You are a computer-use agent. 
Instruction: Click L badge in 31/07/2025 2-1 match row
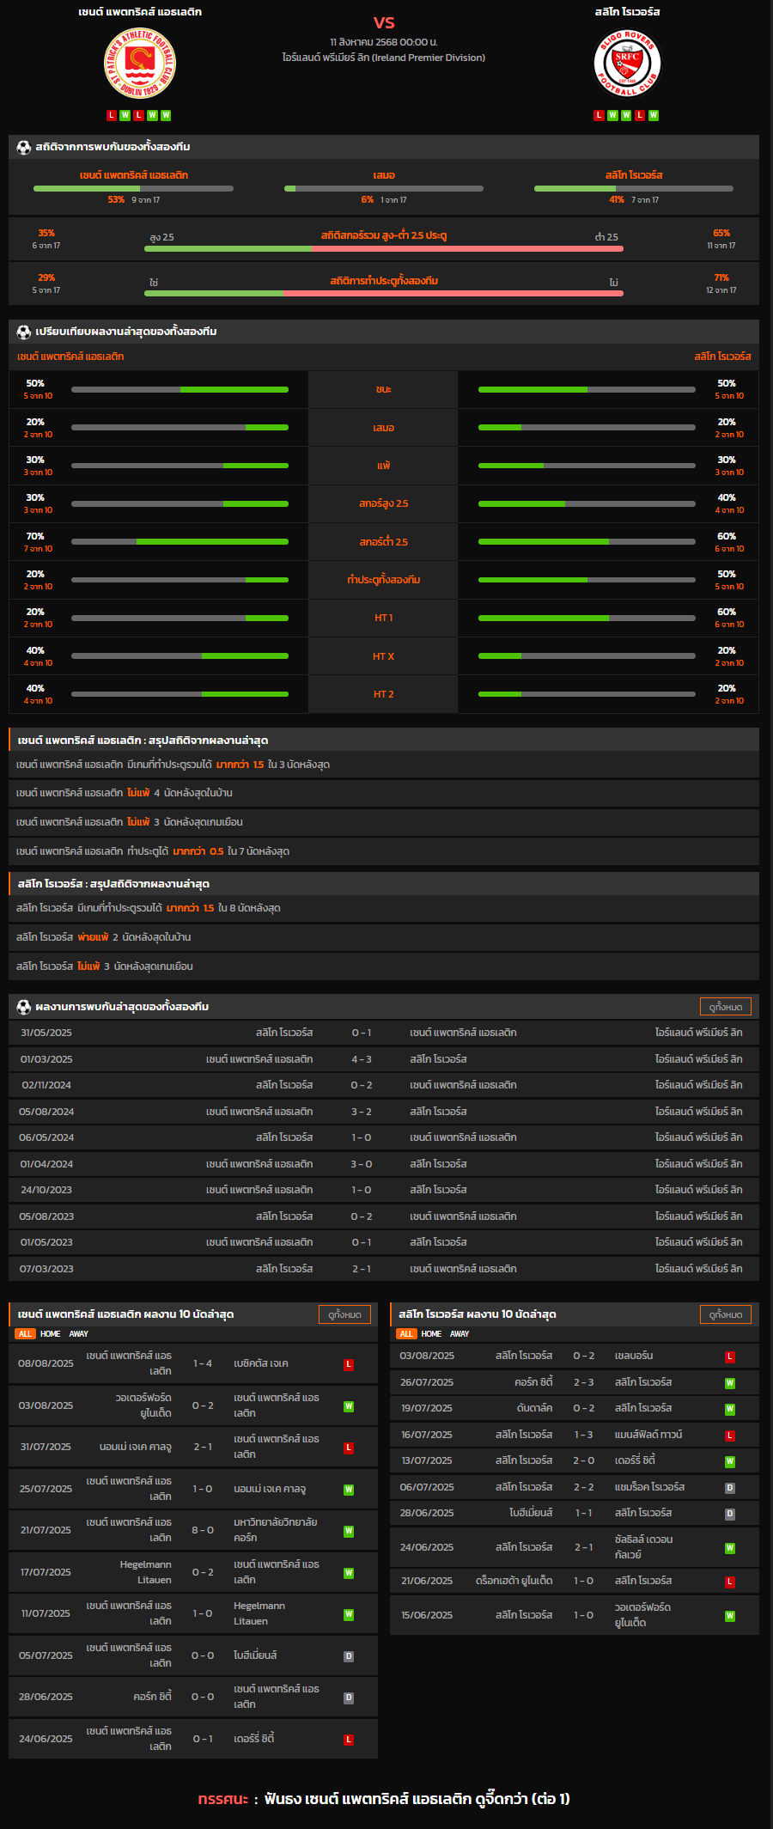coord(349,1448)
